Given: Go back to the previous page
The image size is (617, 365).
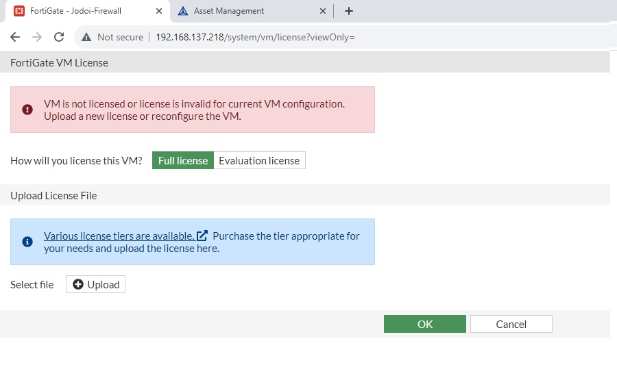Looking at the screenshot, I should [x=15, y=37].
